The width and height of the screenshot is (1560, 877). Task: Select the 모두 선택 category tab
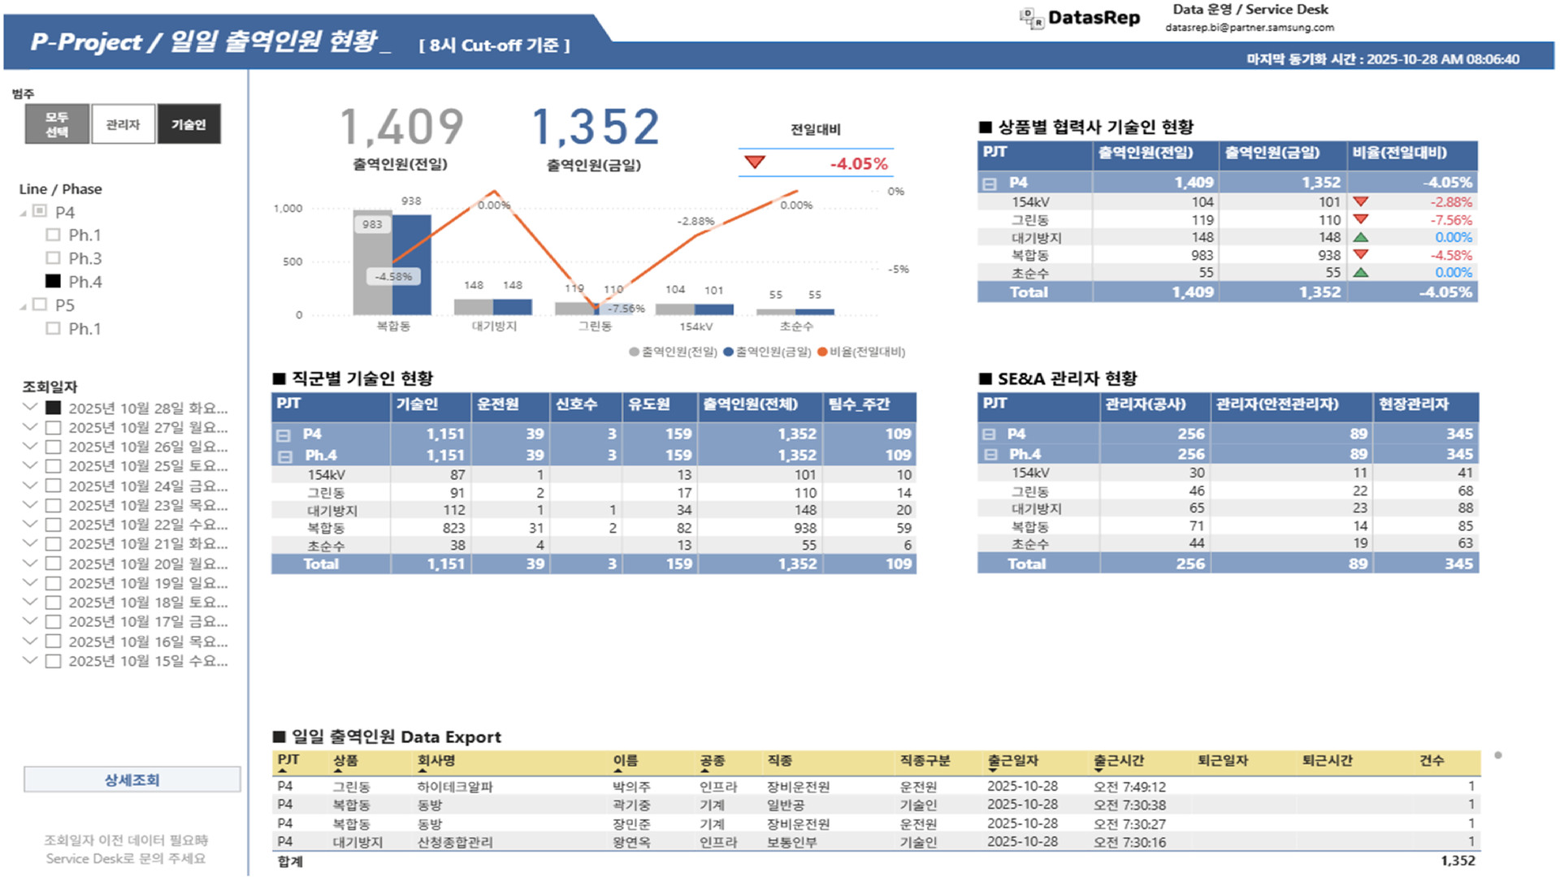57,124
